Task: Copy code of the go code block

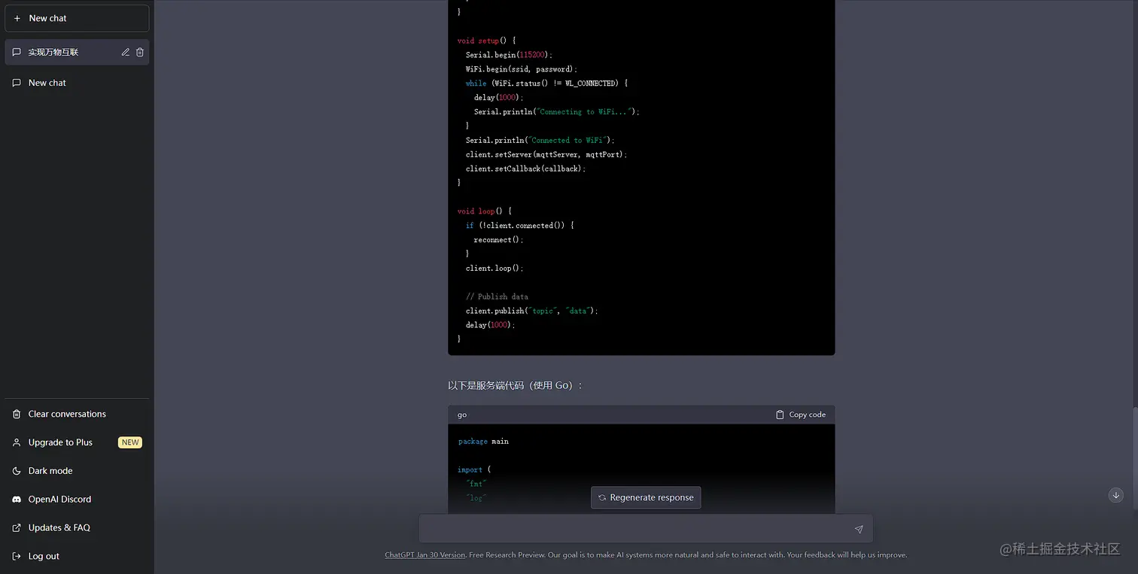Action: 801,415
